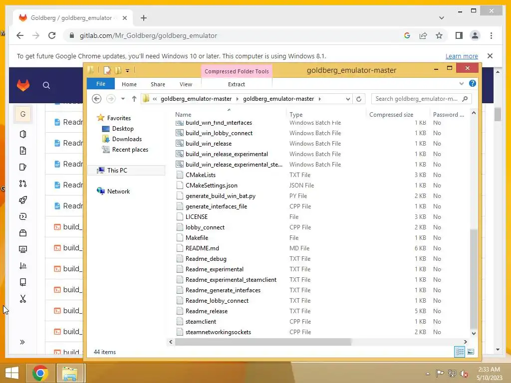Open the recent locations dropdown arrow
Screen dimensions: 511x383
click(123, 99)
